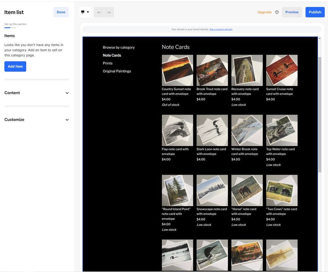Open the Country Sunset note card thumbnail
This screenshot has width=328, height=272.
coord(177,70)
